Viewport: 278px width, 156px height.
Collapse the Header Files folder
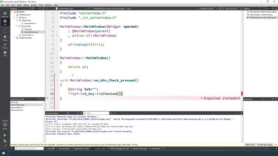click(x=17, y=20)
